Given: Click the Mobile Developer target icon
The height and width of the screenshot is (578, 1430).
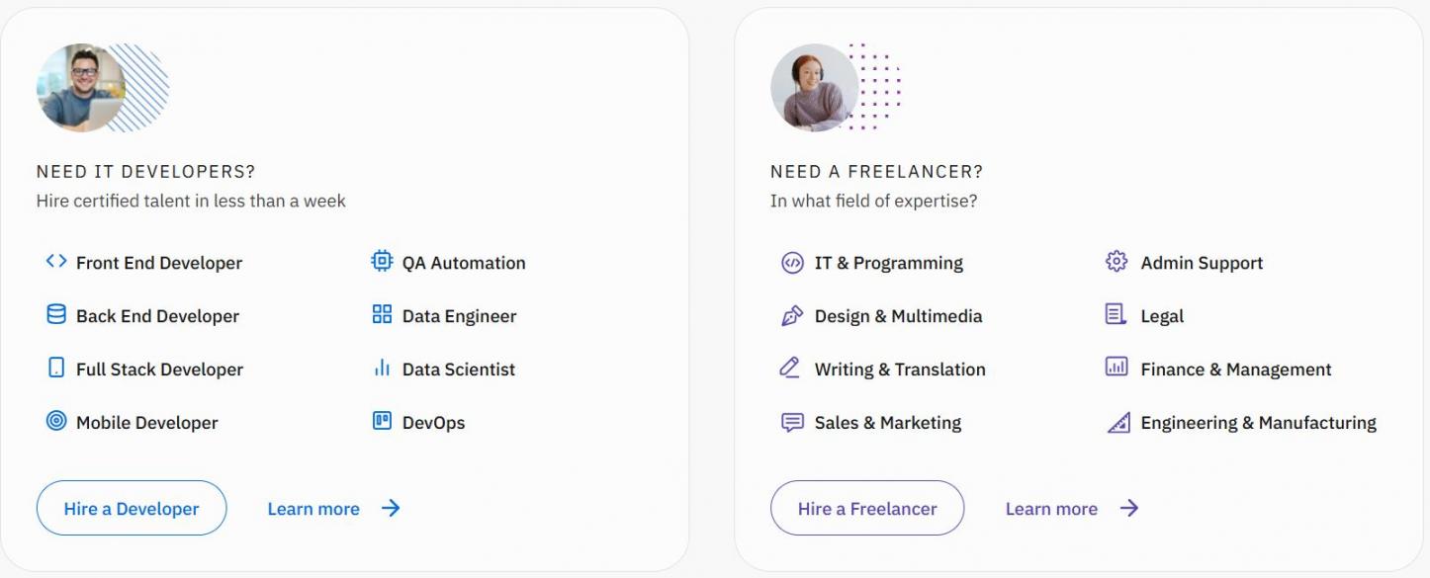Looking at the screenshot, I should pos(56,422).
